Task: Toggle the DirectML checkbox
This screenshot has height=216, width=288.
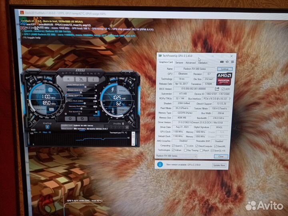Action: click(x=216, y=146)
